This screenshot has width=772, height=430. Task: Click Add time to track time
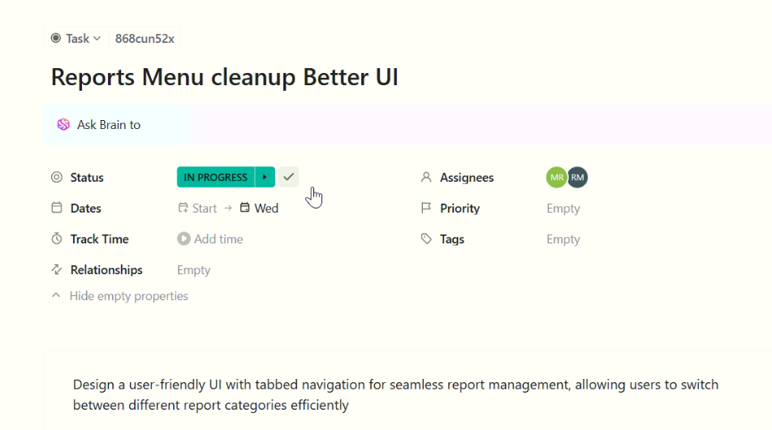click(x=218, y=239)
